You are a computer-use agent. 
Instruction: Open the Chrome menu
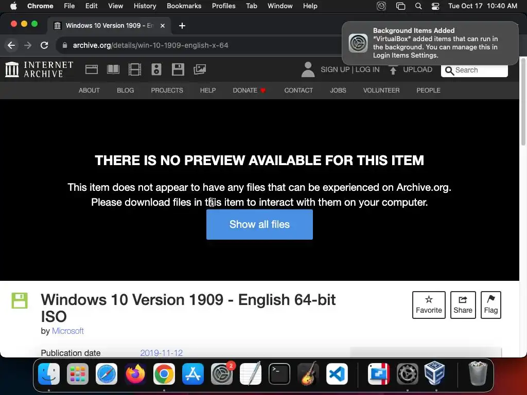pyautogui.click(x=40, y=6)
